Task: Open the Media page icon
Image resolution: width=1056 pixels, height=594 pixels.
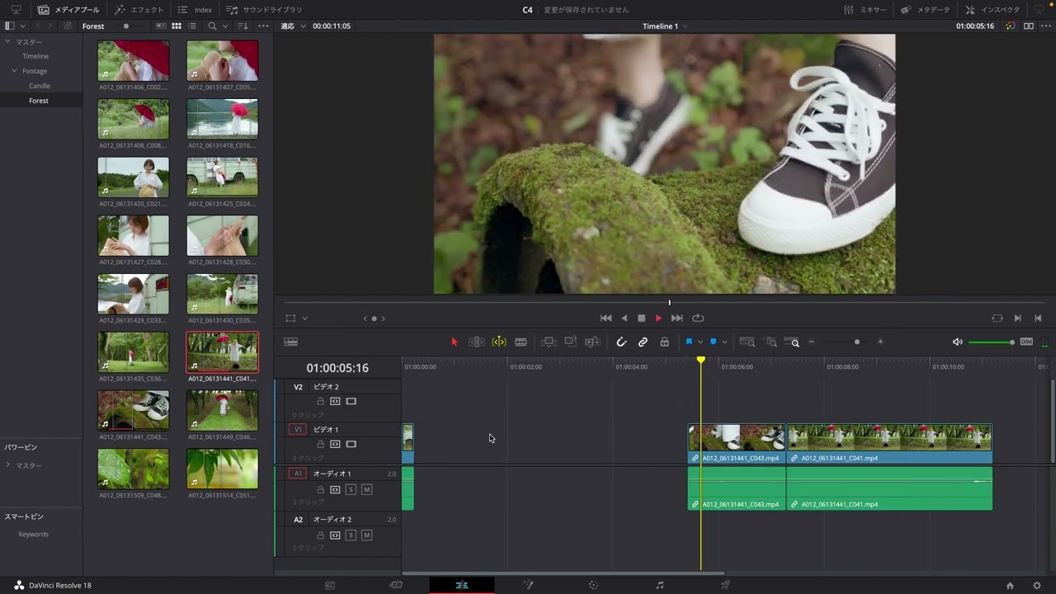Action: coord(330,585)
